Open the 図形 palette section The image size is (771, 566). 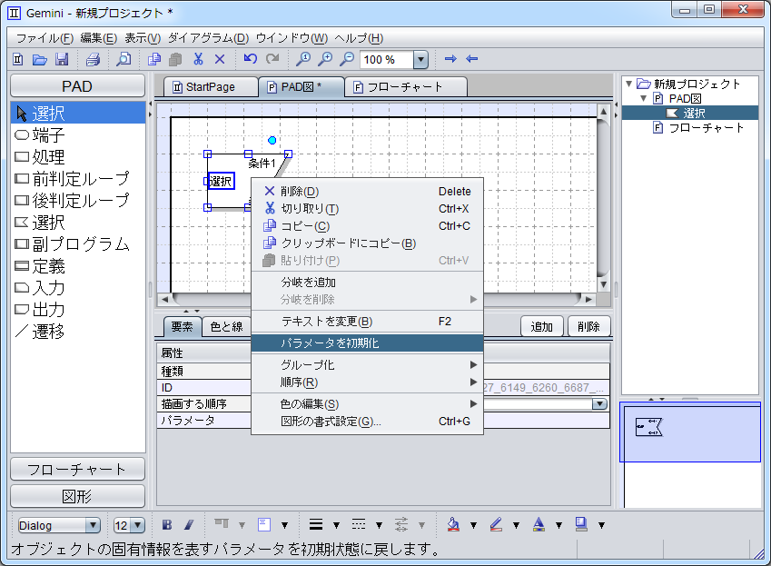click(x=78, y=496)
